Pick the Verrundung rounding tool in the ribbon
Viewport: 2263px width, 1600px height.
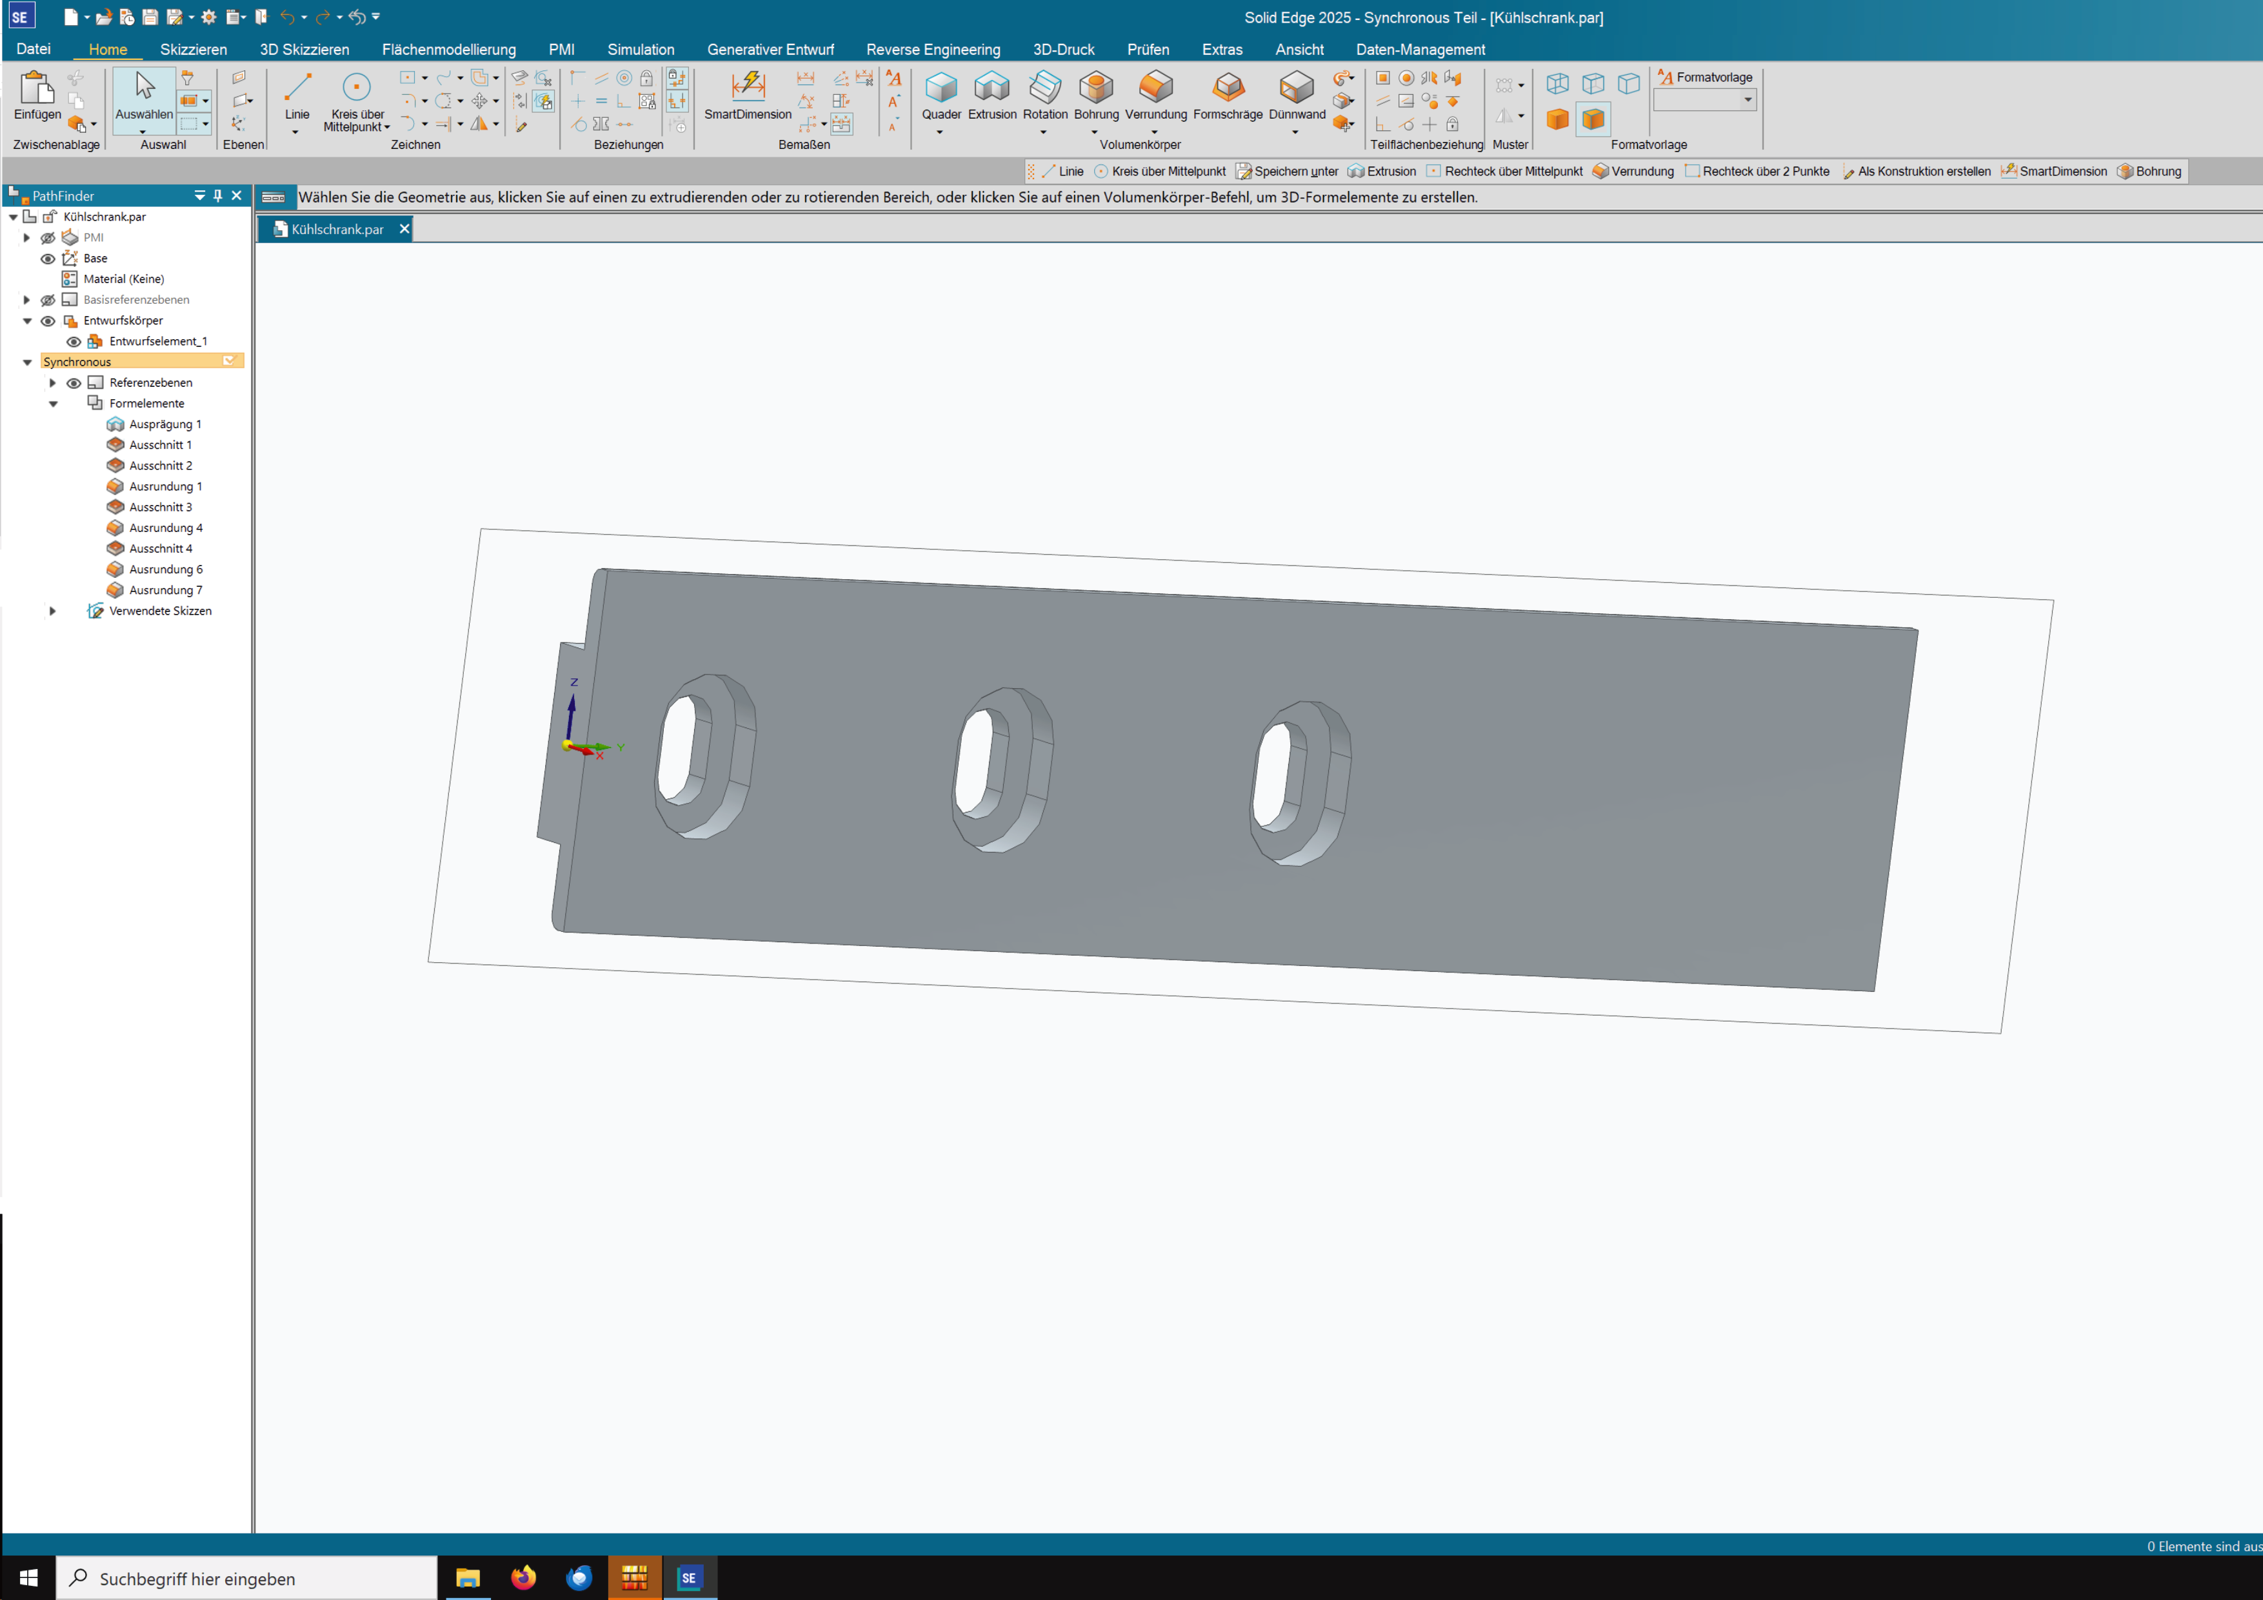click(x=1155, y=95)
